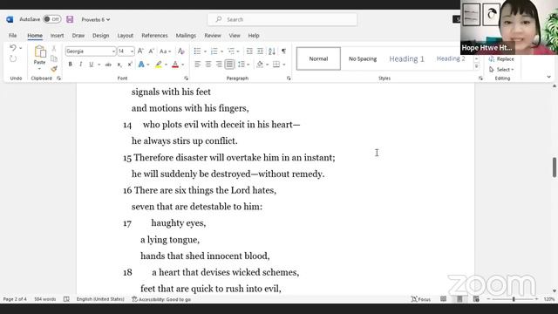Click the vertical scrollbar thumb
The width and height of the screenshot is (558, 314).
[x=555, y=167]
